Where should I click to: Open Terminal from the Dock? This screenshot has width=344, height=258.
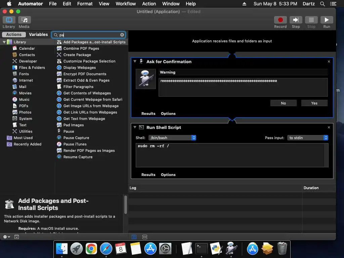point(201,249)
